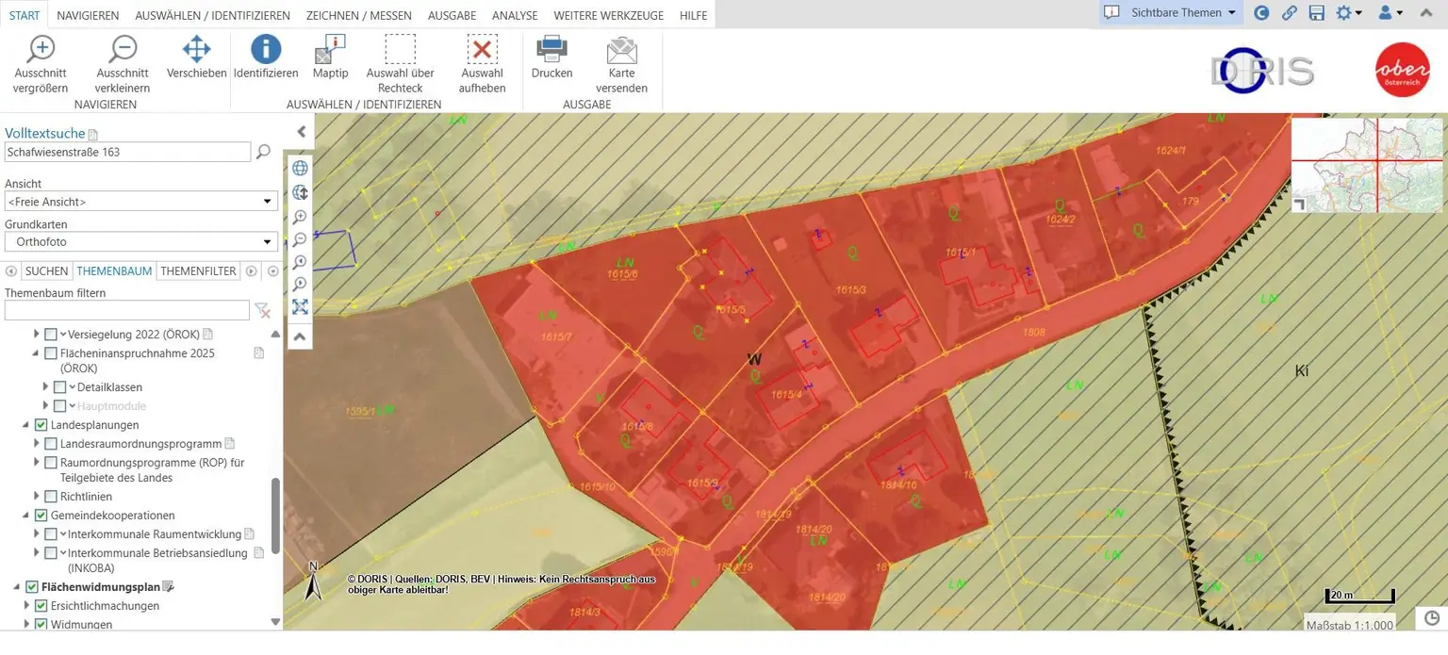Toggle the Flächenwidmungsplan checkbox
The width and height of the screenshot is (1448, 655).
32,587
